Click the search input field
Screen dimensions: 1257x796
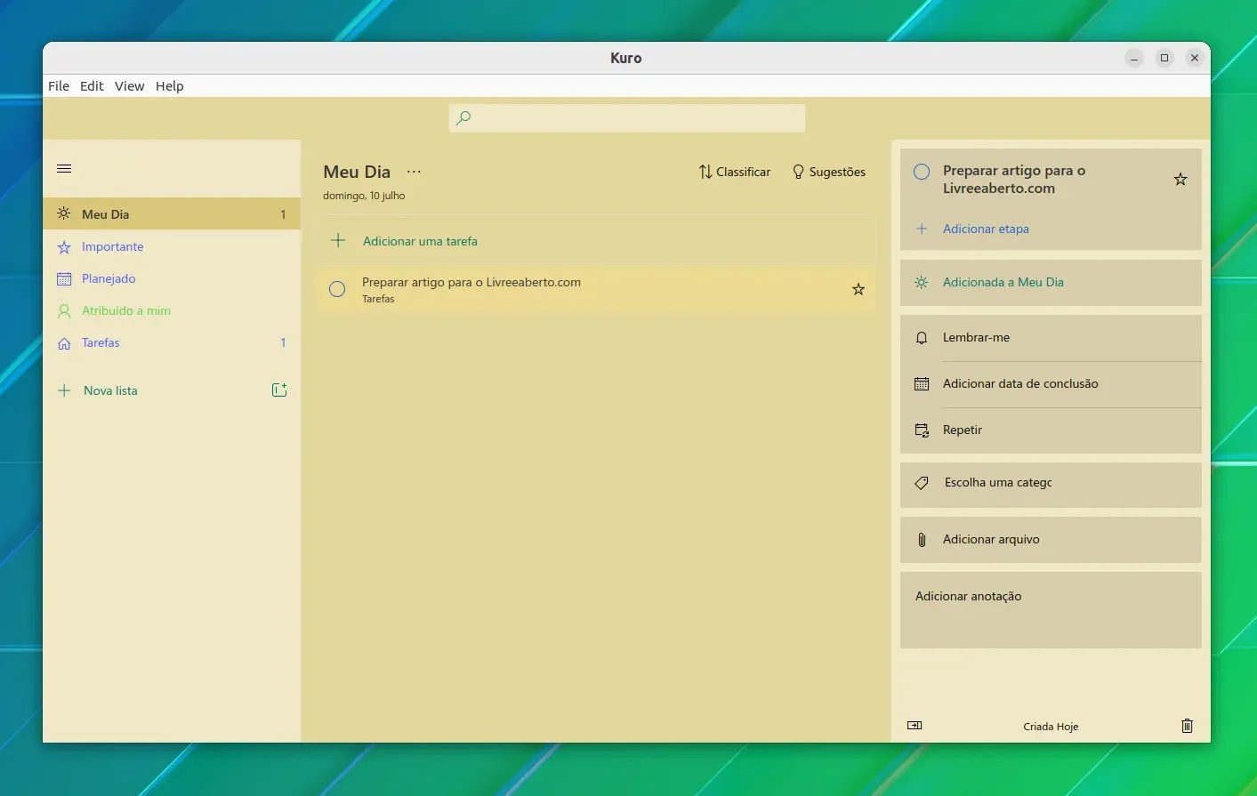pos(627,118)
